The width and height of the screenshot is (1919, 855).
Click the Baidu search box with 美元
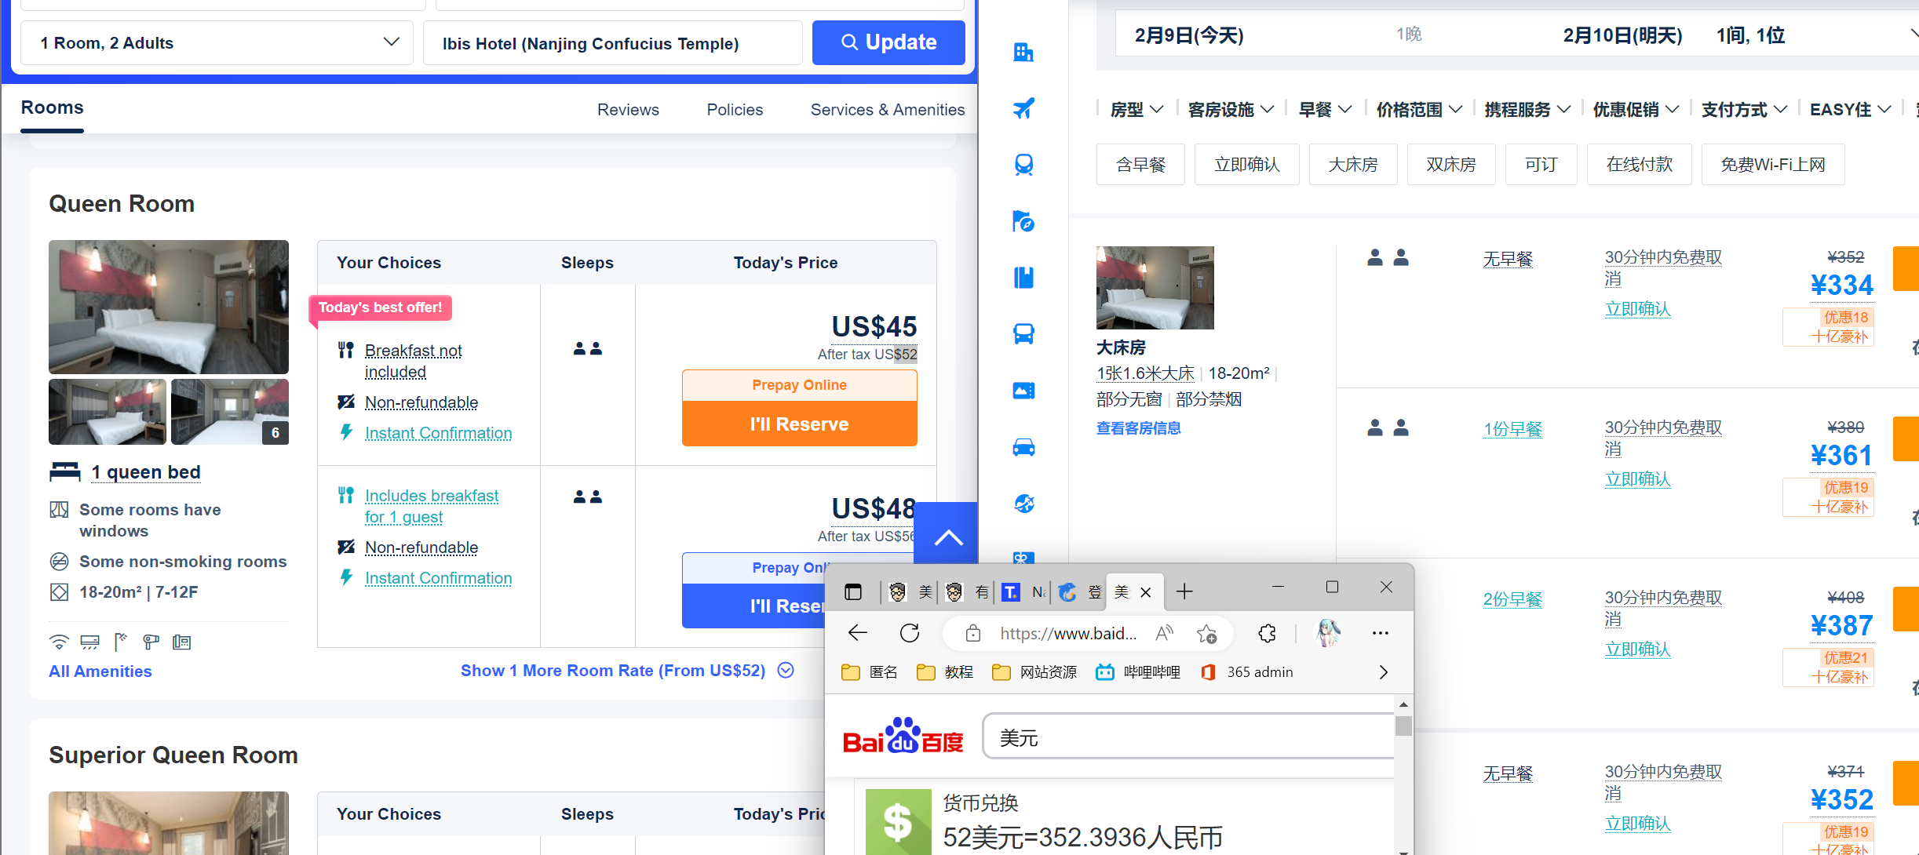click(1185, 737)
